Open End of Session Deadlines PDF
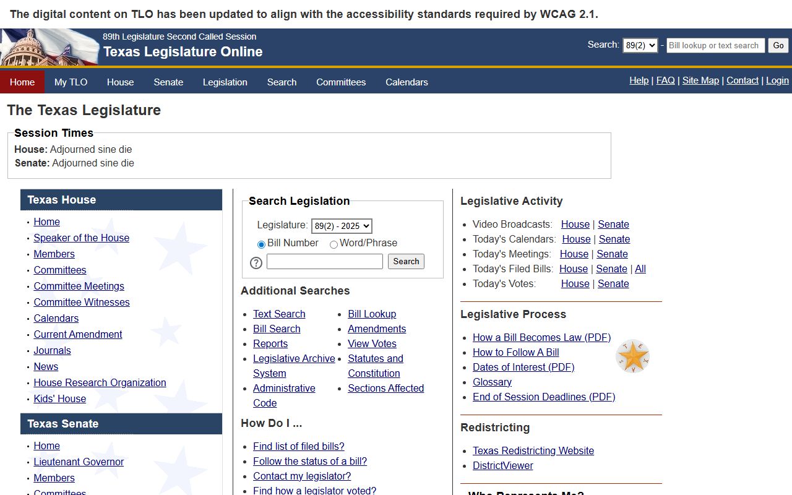This screenshot has height=495, width=792. (544, 397)
